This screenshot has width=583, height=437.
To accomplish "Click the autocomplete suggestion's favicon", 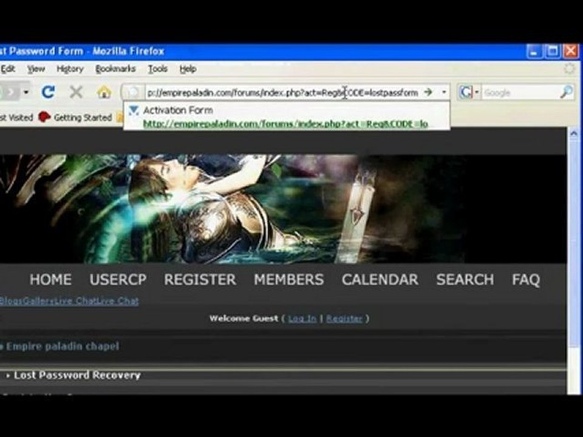I will coord(134,110).
